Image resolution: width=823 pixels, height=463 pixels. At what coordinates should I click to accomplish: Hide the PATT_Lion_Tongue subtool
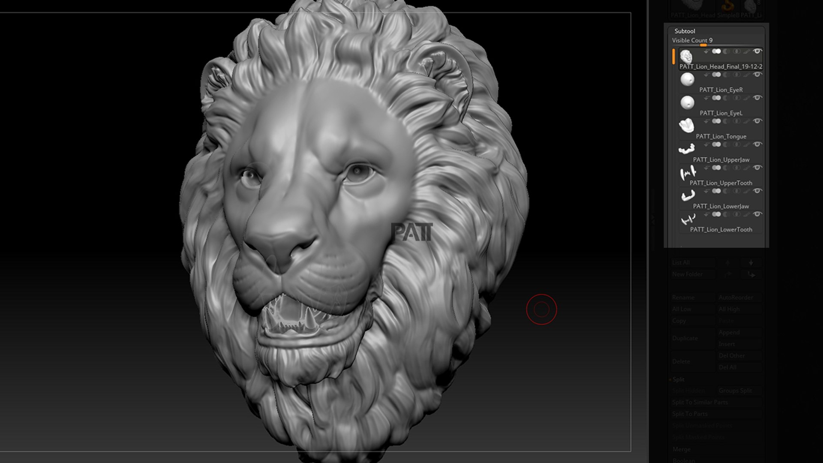(x=757, y=121)
